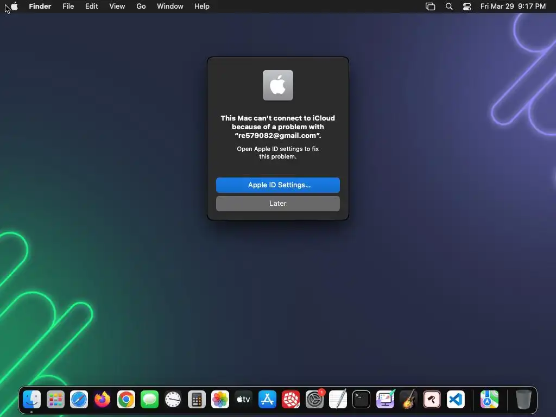
Task: Launch Terminal from the Dock
Action: [x=361, y=400]
